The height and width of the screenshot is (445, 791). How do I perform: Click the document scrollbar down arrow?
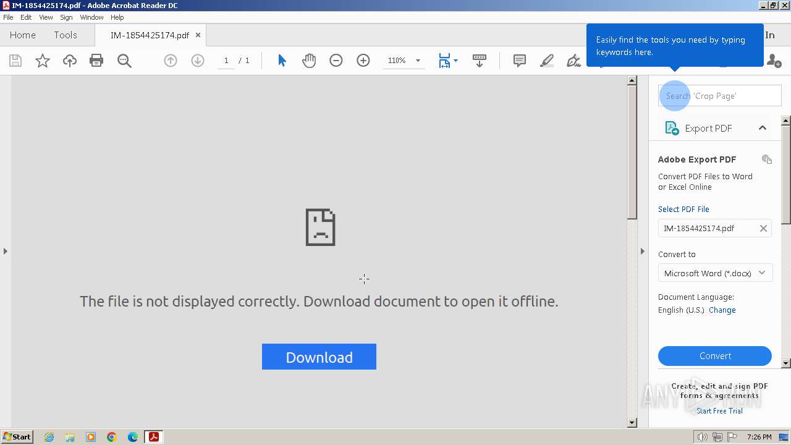(632, 423)
